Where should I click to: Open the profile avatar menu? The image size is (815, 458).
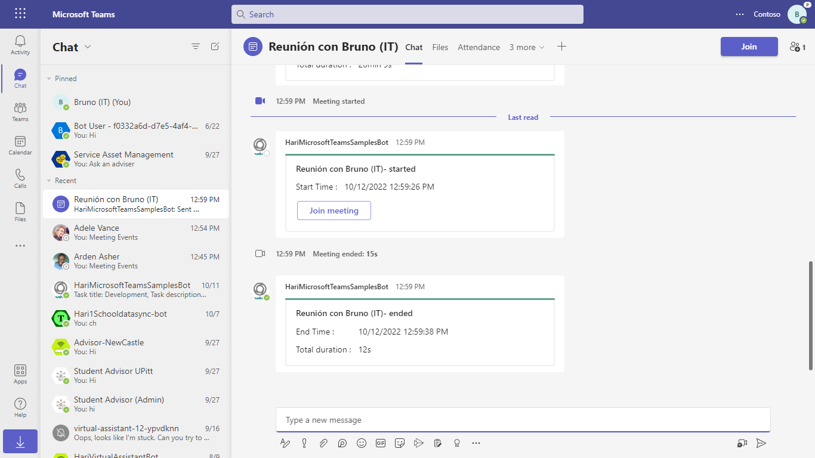(797, 14)
